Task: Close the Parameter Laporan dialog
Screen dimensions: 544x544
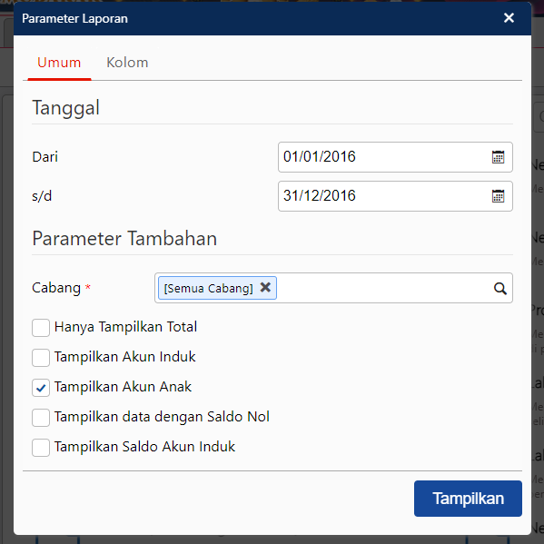Action: (x=509, y=17)
